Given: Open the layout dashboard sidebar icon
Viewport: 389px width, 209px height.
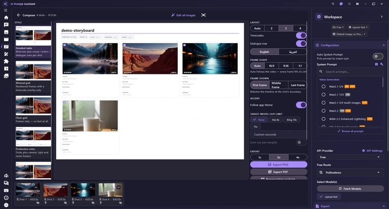Looking at the screenshot, I should (6, 68).
